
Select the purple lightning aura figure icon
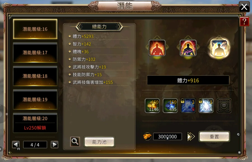tap(188, 48)
